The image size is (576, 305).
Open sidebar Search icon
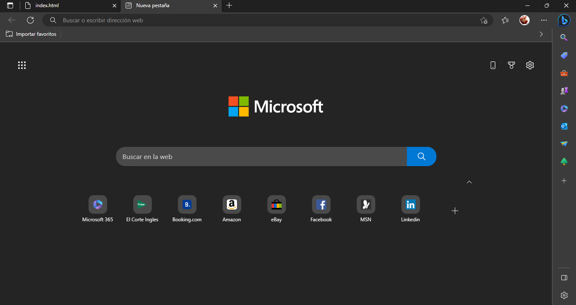click(x=564, y=37)
